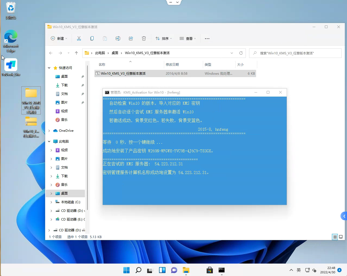347x276 pixels.
Task: Open Task View on taskbar
Action: click(150, 270)
